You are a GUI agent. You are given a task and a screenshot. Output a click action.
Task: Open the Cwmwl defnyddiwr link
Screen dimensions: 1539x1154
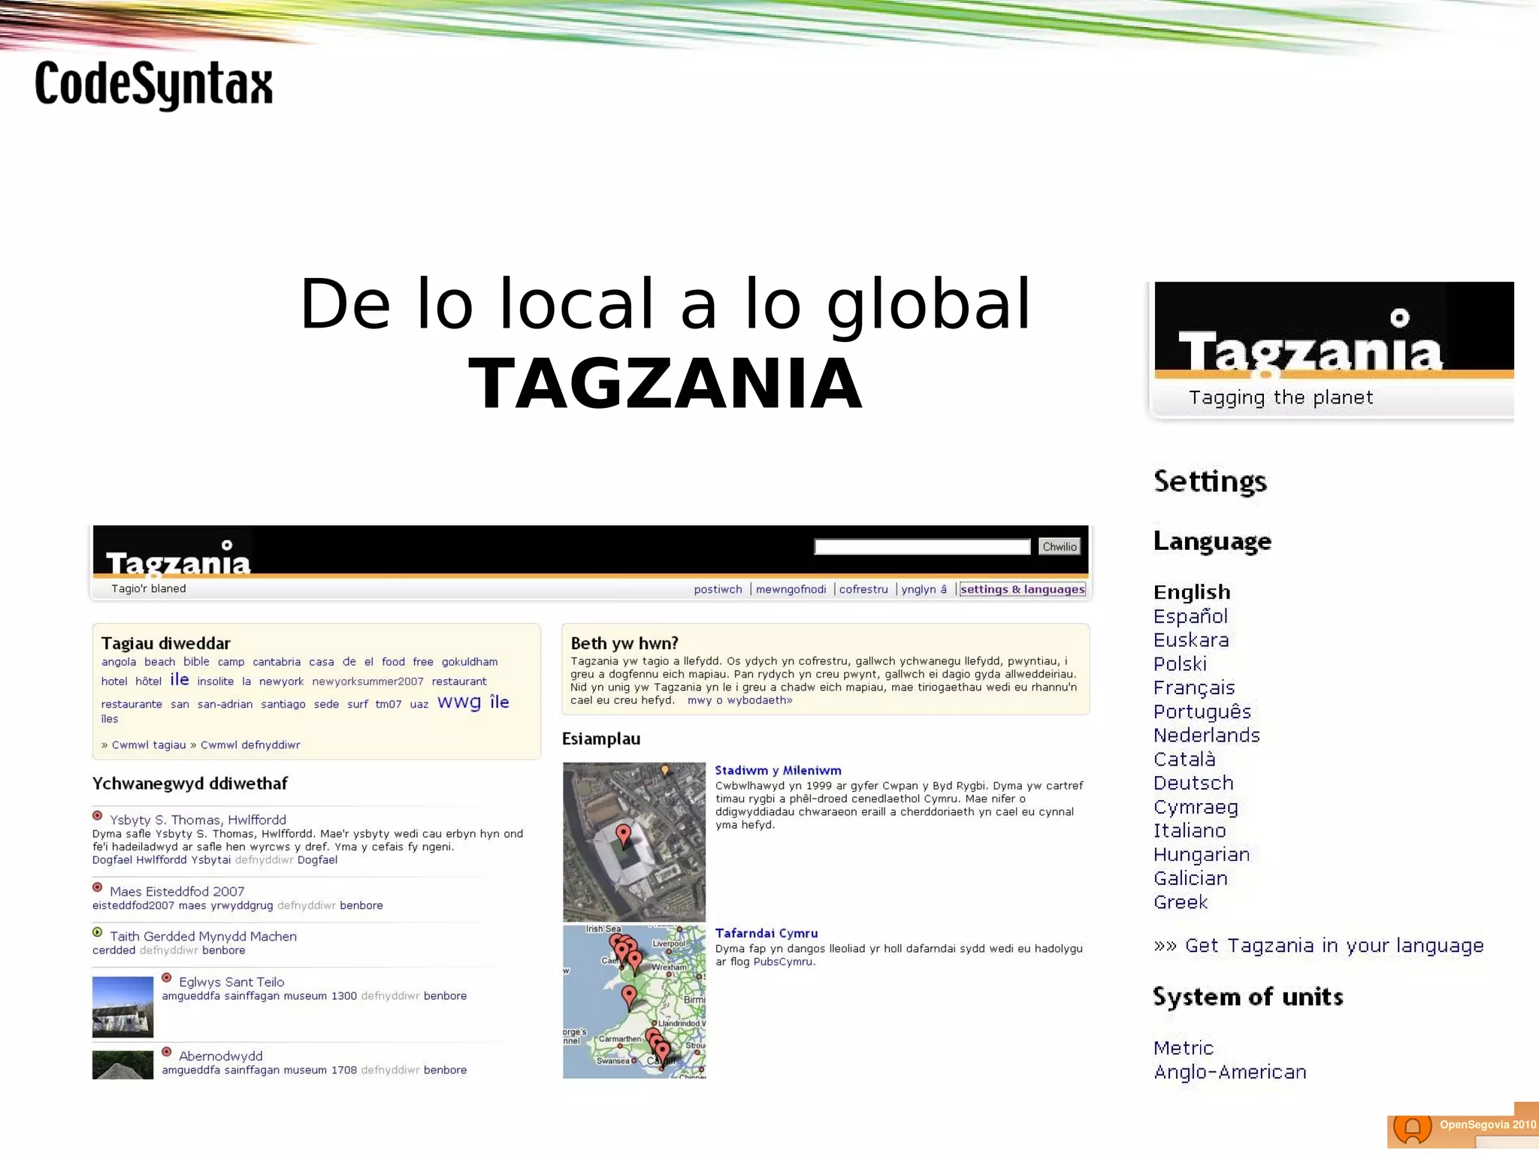point(250,745)
